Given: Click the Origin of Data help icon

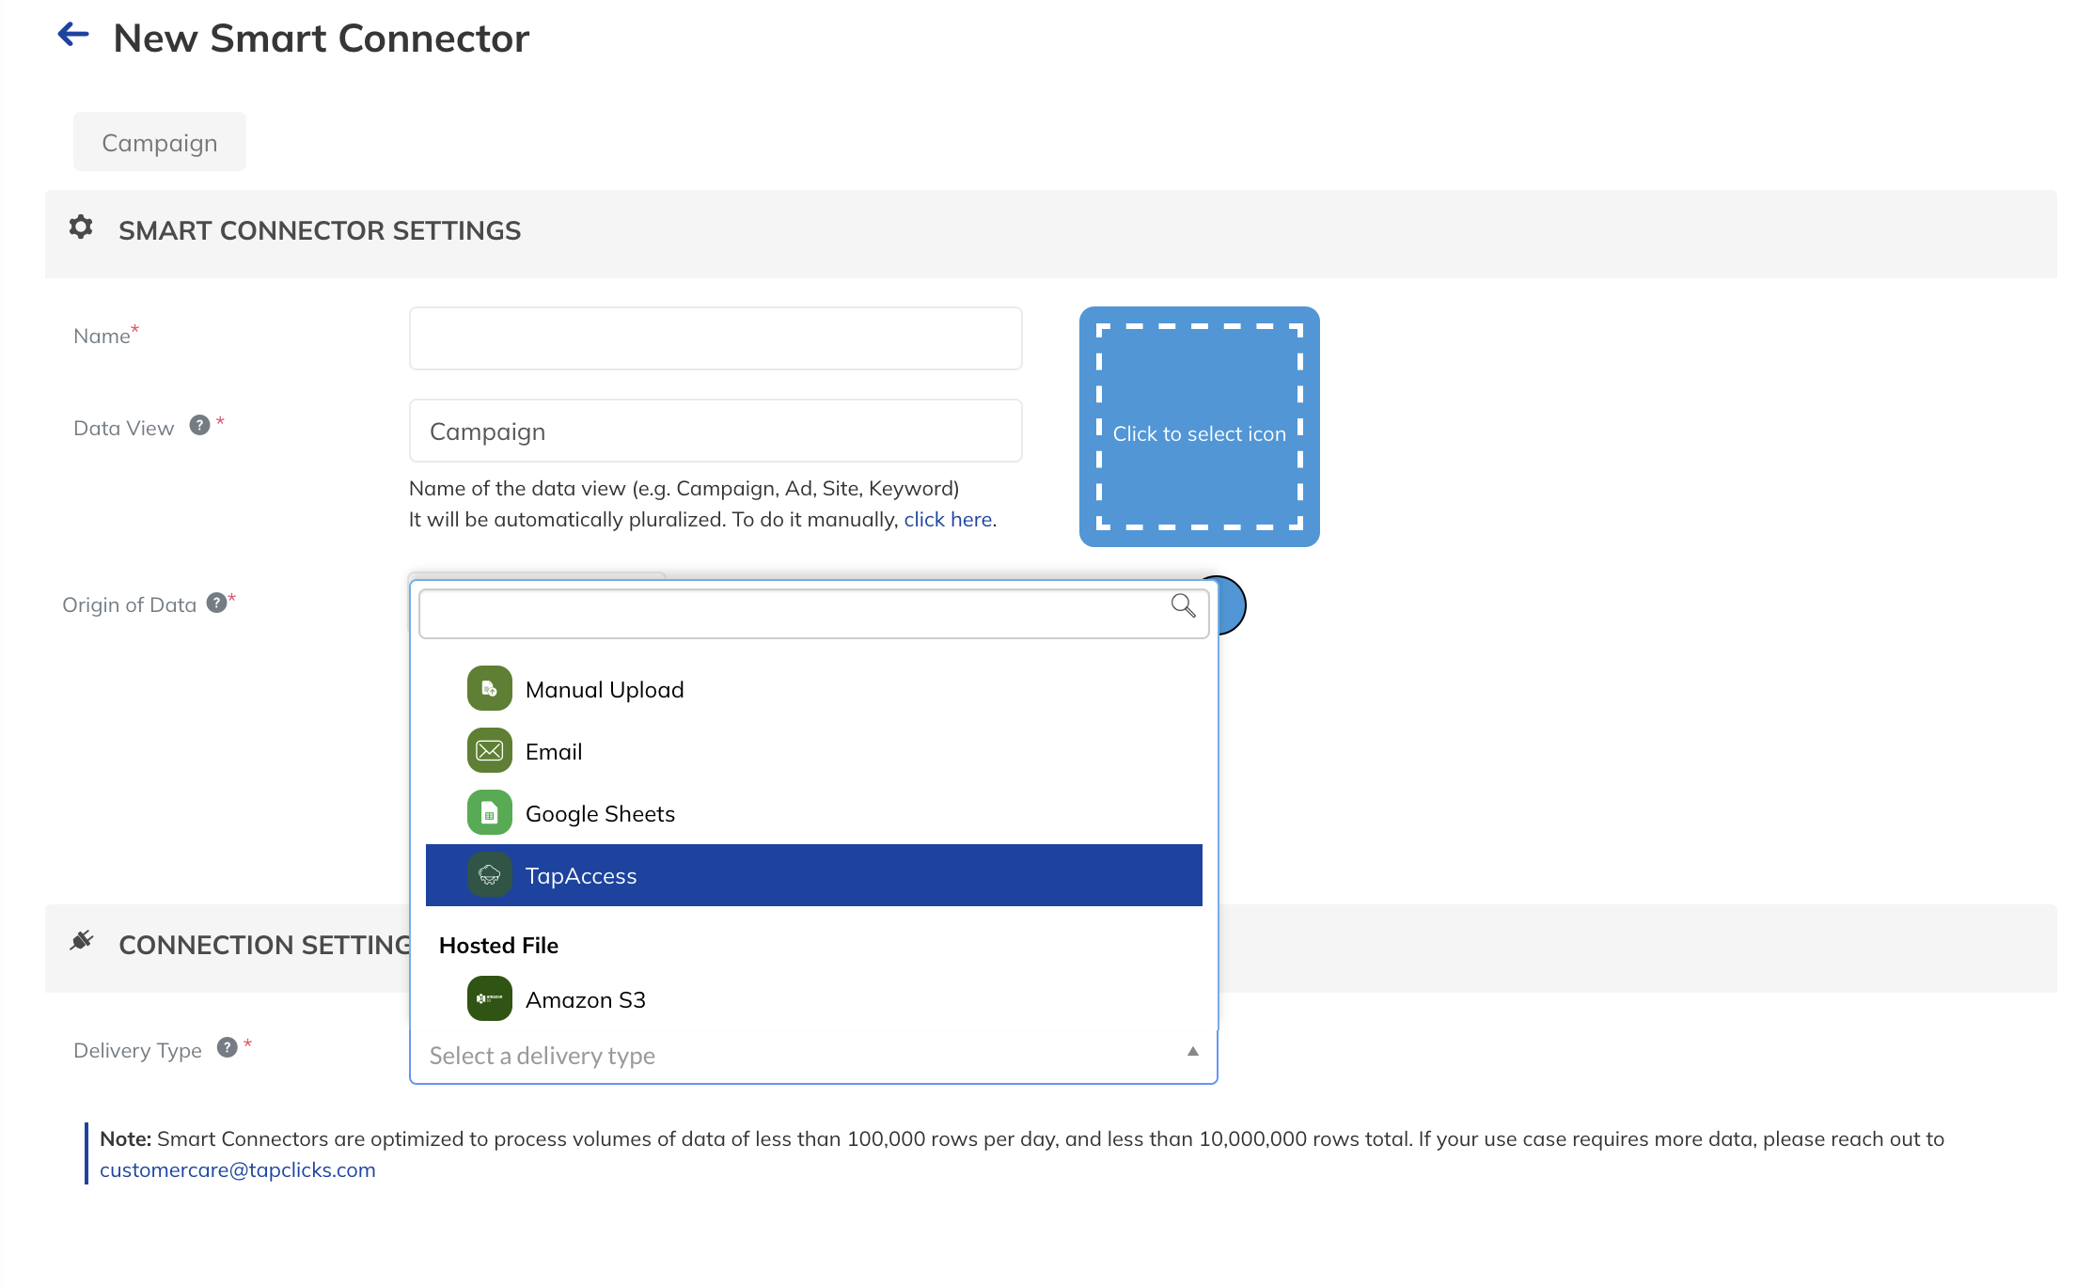Looking at the screenshot, I should 216,604.
